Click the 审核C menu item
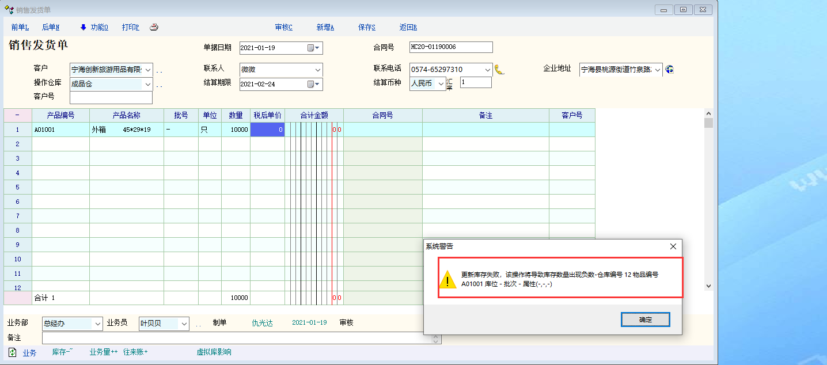Image resolution: width=827 pixels, height=365 pixels. 283,27
